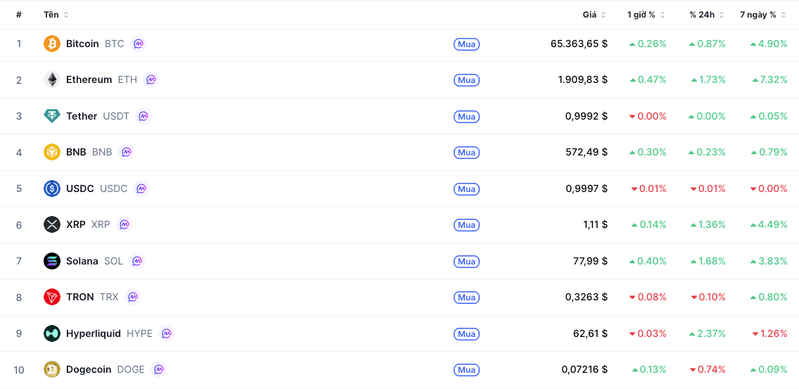This screenshot has width=799, height=389.
Task: Click the Solana logo icon
Action: 52,261
